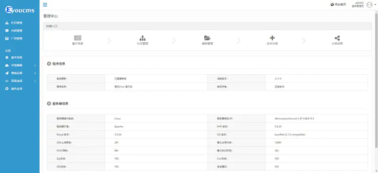This screenshot has height=173, width=378.
Task: Open the admin account dropdown caret
Action: point(375,4)
